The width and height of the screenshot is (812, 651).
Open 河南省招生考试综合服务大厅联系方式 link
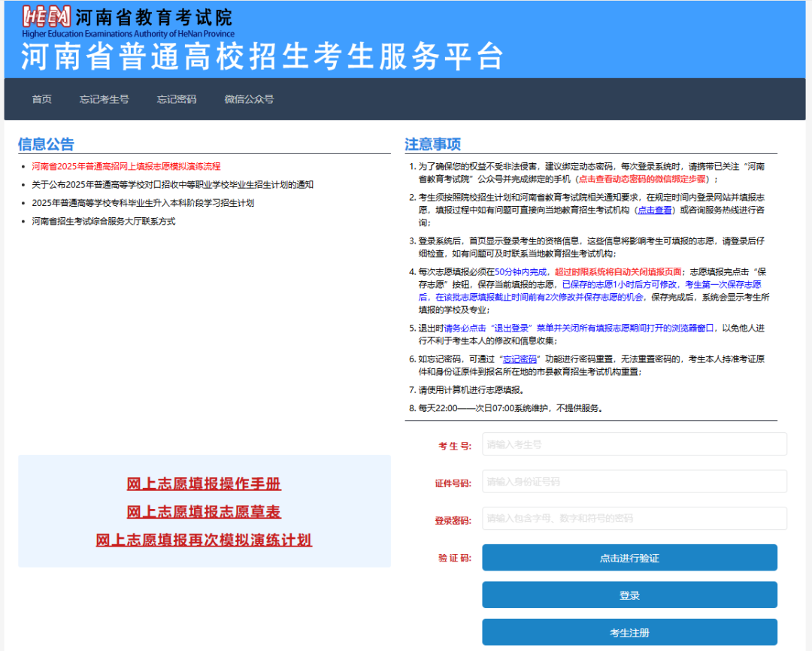pyautogui.click(x=104, y=221)
